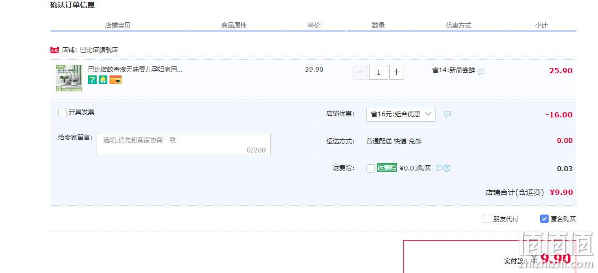This screenshot has width=598, height=273.
Task: Click the 普通配送 快递 免邮 shipping text
Action: (x=394, y=141)
